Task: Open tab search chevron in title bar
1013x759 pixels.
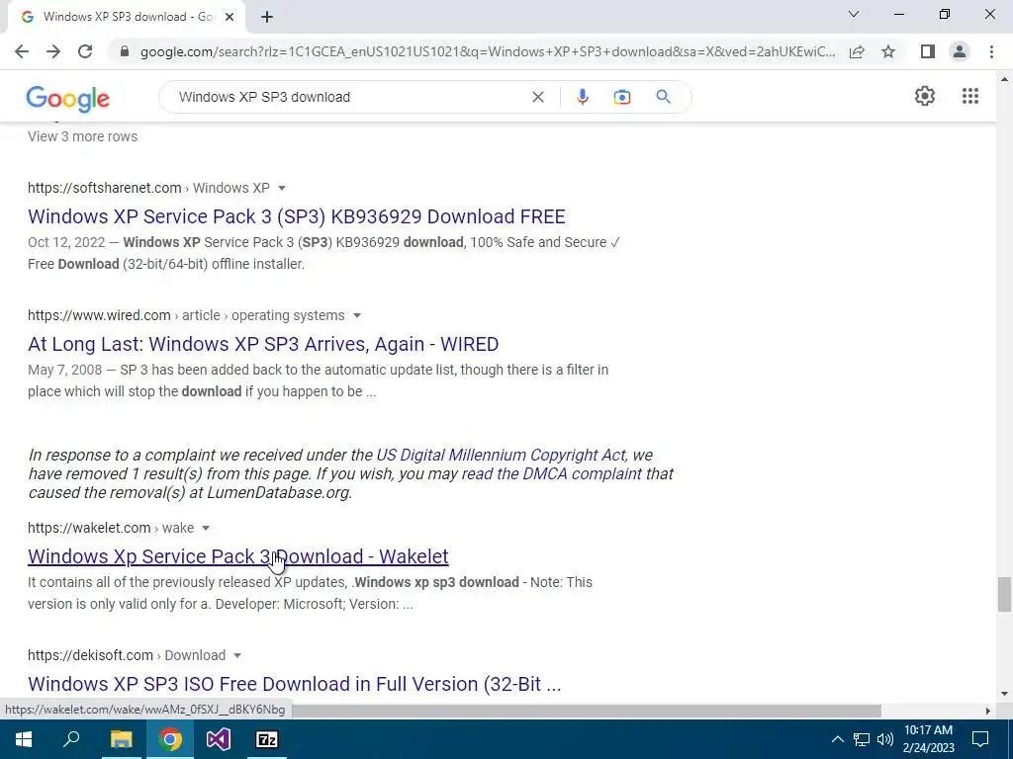Action: [854, 14]
